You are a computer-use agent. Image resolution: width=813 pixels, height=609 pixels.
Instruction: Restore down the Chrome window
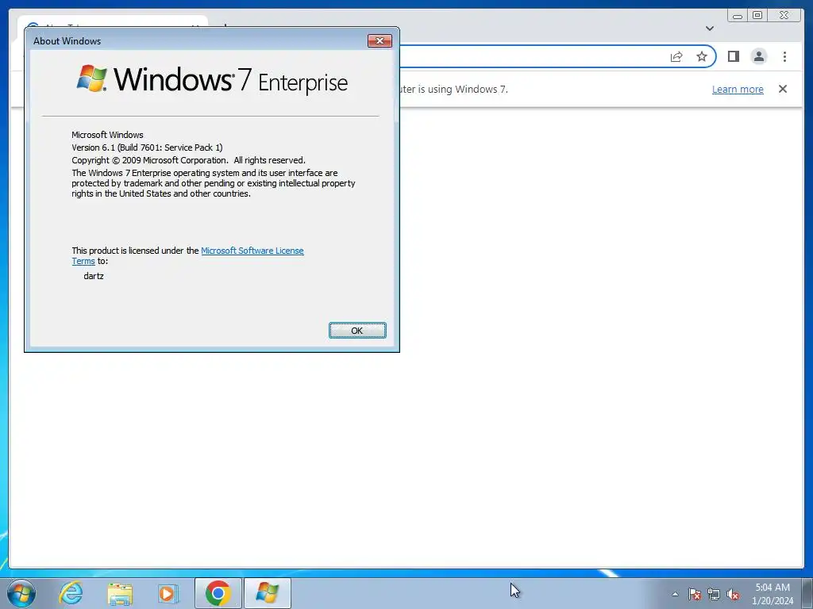click(757, 16)
